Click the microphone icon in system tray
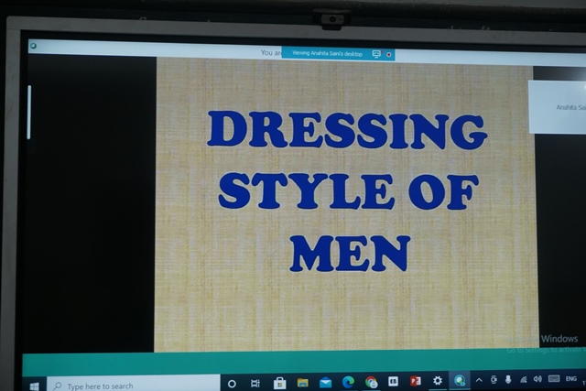 coord(508,379)
